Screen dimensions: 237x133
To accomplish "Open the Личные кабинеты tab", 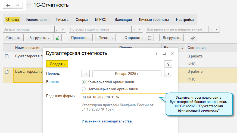I will click(154, 19).
